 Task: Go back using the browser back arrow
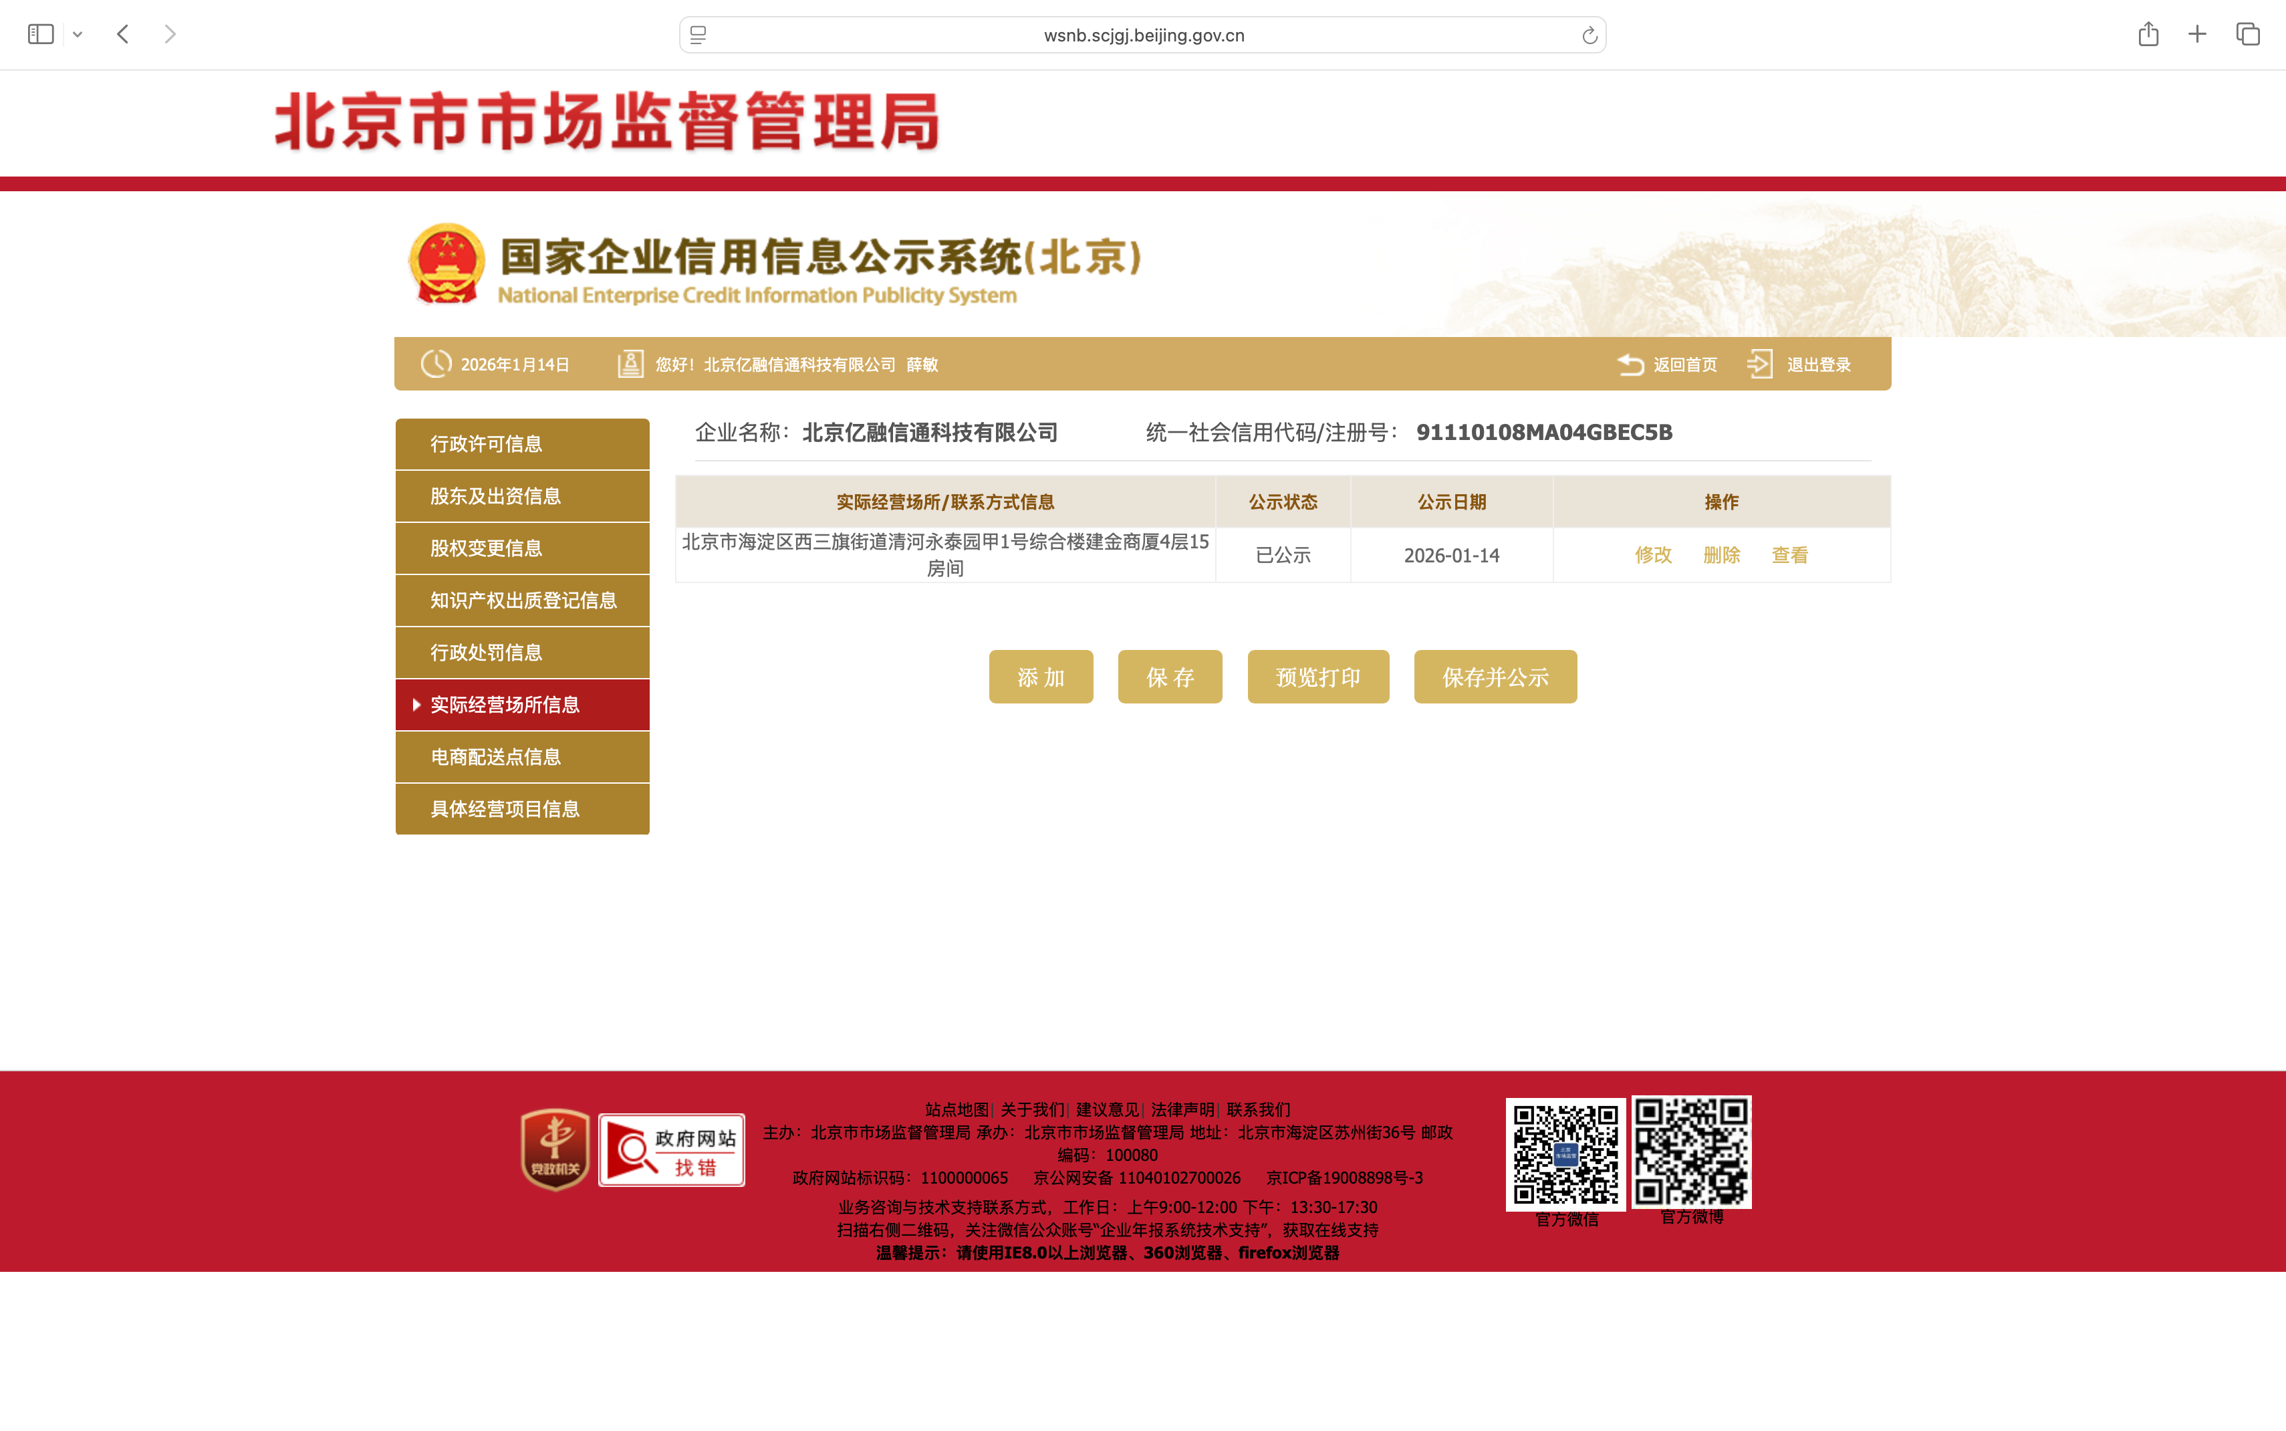click(123, 35)
